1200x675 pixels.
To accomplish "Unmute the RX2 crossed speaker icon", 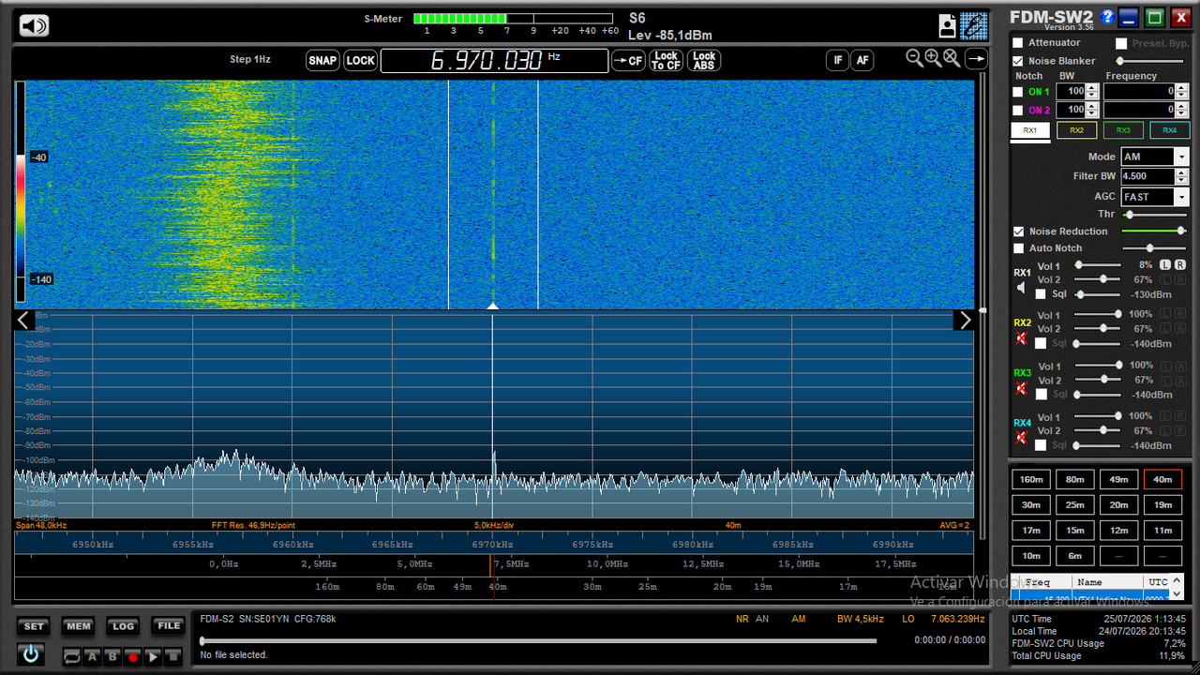I will pos(1022,337).
